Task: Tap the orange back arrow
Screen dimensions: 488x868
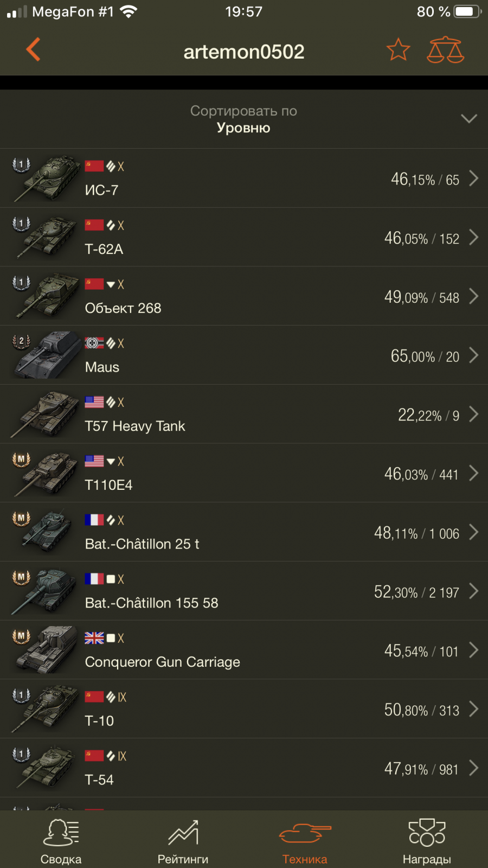Action: click(x=34, y=50)
